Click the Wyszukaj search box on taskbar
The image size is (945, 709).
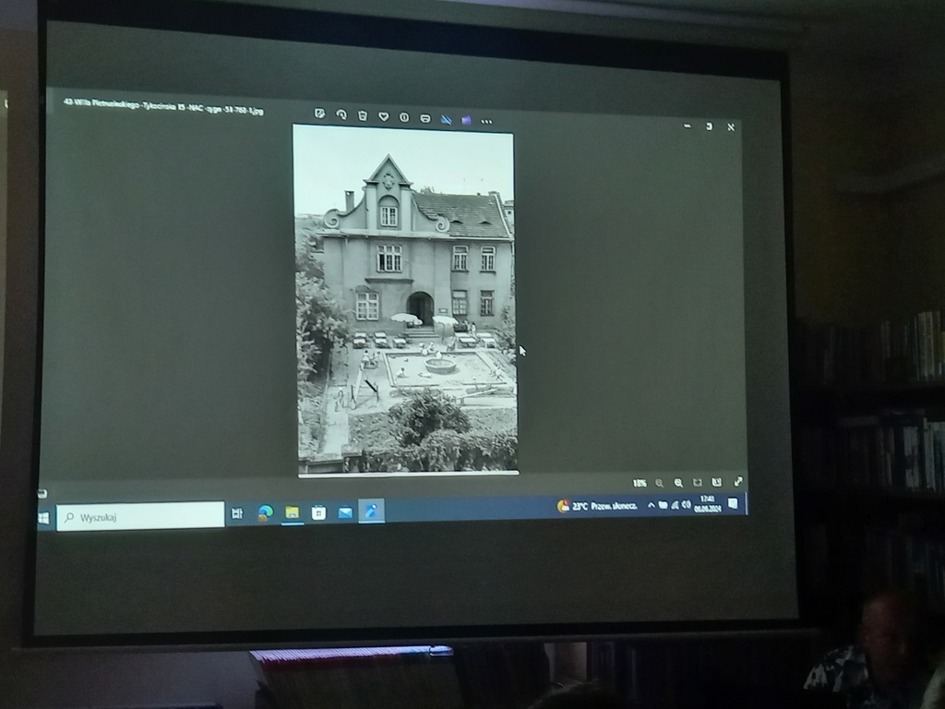(x=140, y=517)
